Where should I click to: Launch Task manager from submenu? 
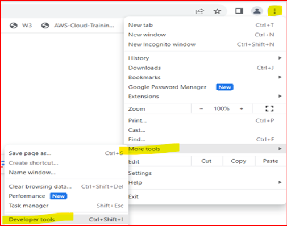66,206
